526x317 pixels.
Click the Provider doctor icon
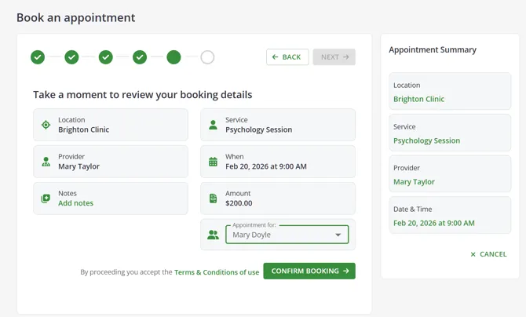coord(46,162)
